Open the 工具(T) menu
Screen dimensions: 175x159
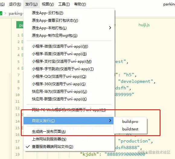64,4
